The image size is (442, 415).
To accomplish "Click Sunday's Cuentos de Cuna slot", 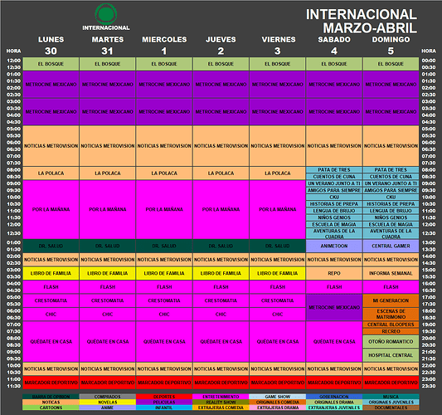I will 391,177.
